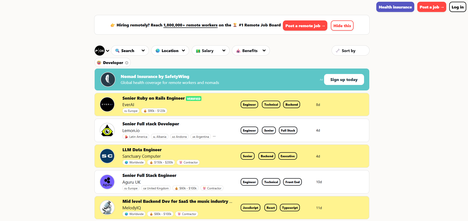Select the Senior tag on Sanctuary Computer job
The height and width of the screenshot is (221, 468).
(248, 156)
